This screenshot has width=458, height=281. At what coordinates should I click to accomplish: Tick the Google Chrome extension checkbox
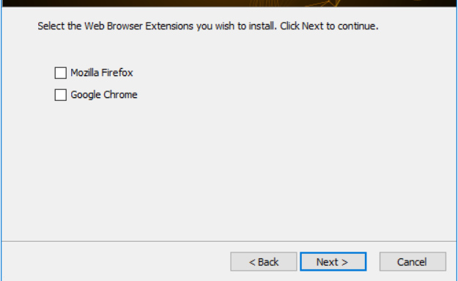coord(61,95)
